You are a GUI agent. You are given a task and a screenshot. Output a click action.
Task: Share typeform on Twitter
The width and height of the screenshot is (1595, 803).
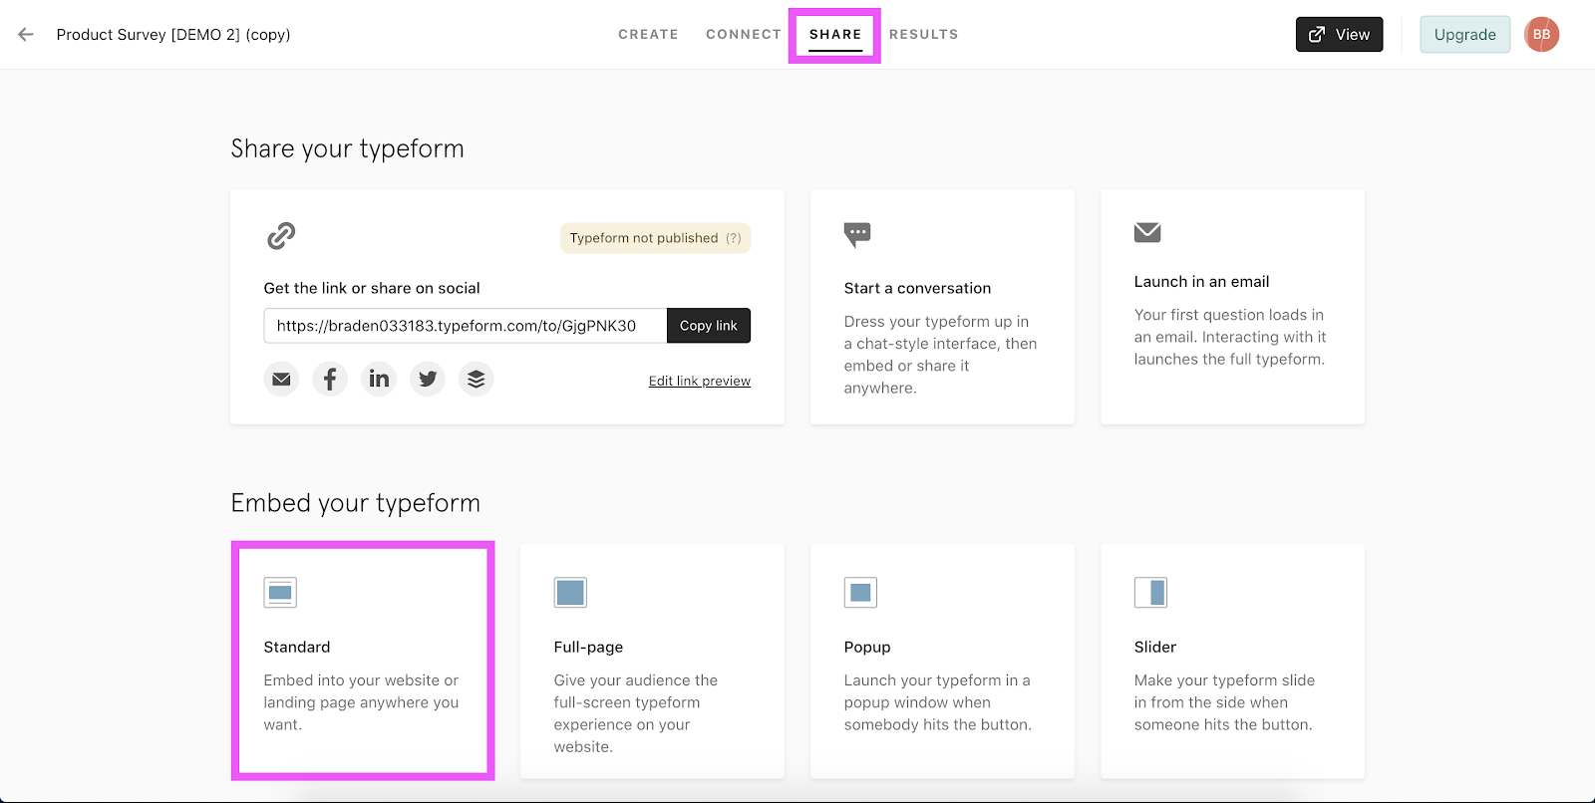pyautogui.click(x=428, y=380)
